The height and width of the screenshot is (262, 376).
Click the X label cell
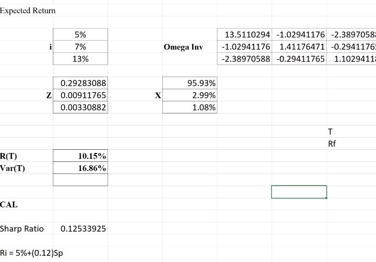[158, 95]
